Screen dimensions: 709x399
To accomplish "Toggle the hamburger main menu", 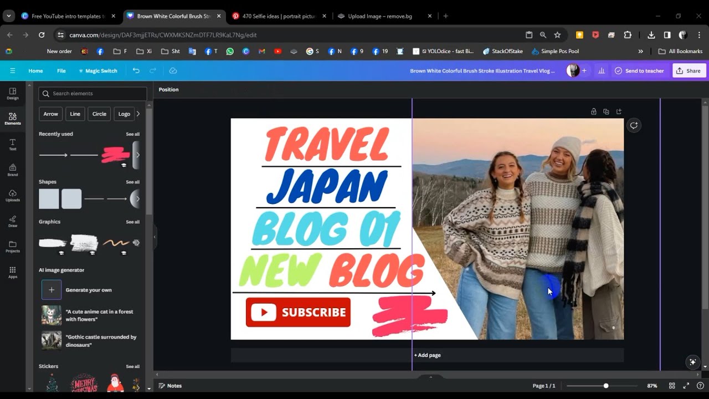I will [12, 71].
